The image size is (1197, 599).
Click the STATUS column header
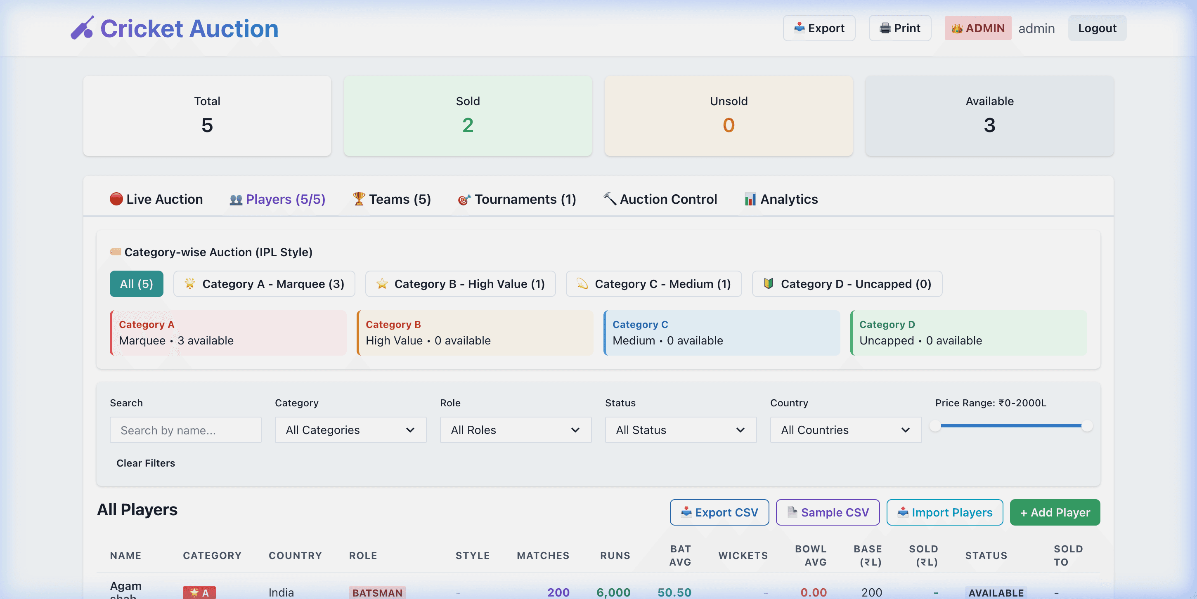click(986, 555)
